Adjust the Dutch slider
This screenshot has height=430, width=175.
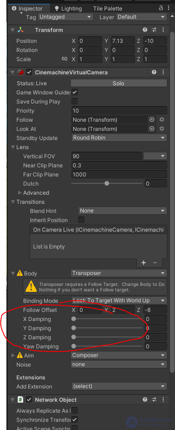point(107,183)
